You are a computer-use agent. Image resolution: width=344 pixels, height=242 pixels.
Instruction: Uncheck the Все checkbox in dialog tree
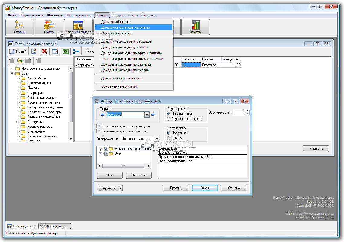click(x=106, y=153)
